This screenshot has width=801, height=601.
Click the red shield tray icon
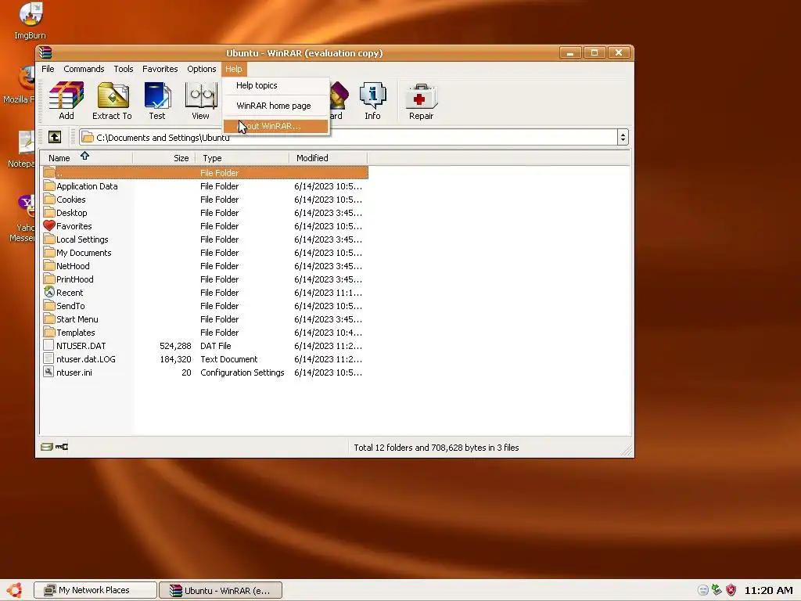tap(731, 590)
